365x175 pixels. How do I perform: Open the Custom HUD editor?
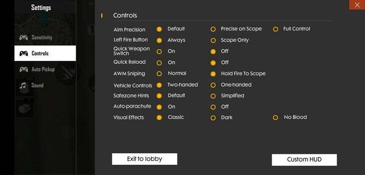pos(304,160)
